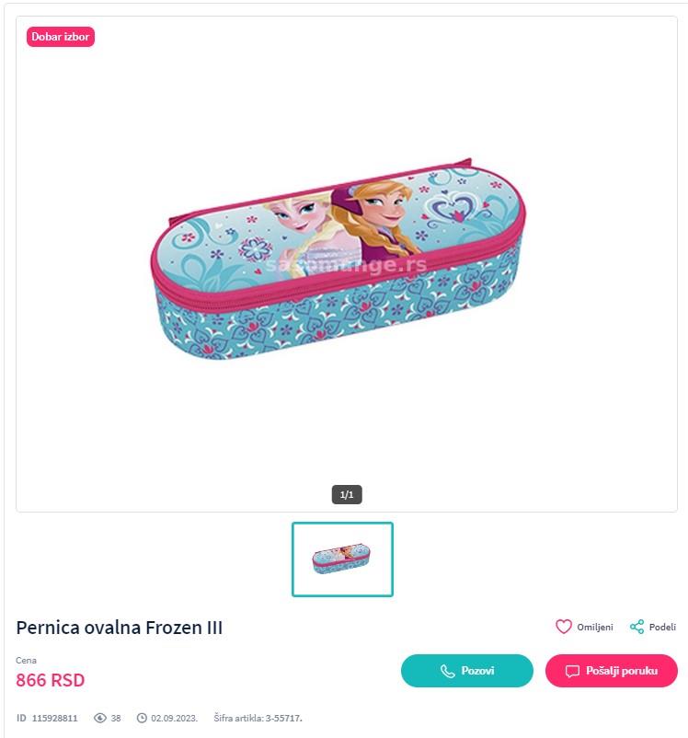The height and width of the screenshot is (738, 688).
Task: Click the heart icon to favorite
Action: tap(563, 627)
